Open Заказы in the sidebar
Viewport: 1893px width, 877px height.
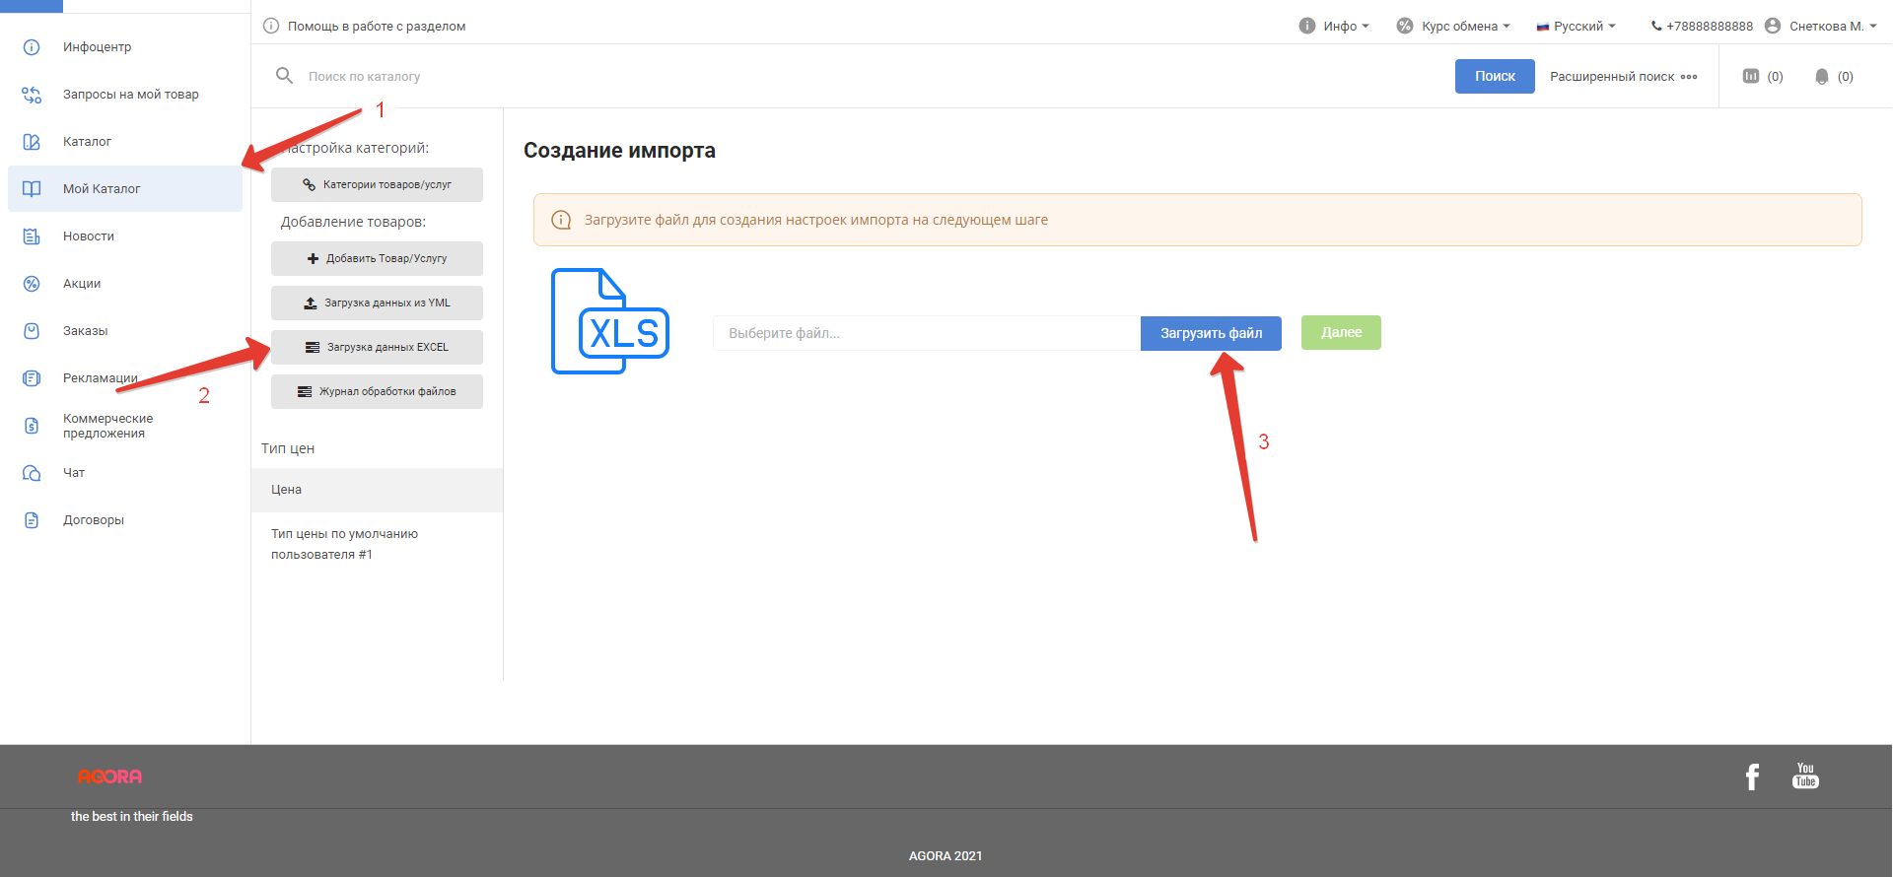tap(86, 331)
